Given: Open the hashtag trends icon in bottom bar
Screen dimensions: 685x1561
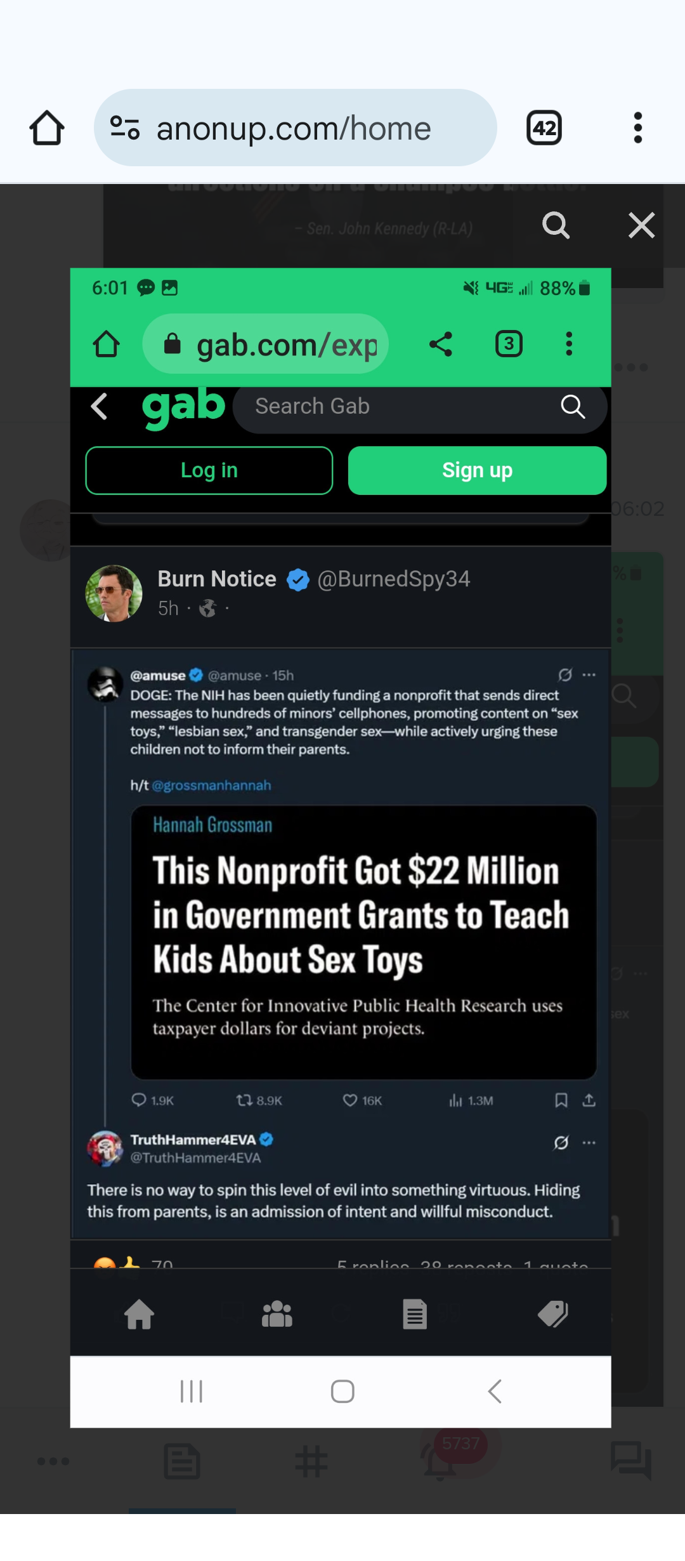Looking at the screenshot, I should click(x=311, y=1461).
